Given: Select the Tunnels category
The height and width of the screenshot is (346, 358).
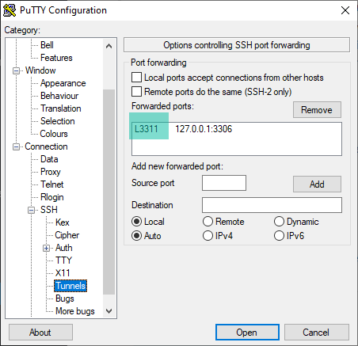Looking at the screenshot, I should 70,286.
